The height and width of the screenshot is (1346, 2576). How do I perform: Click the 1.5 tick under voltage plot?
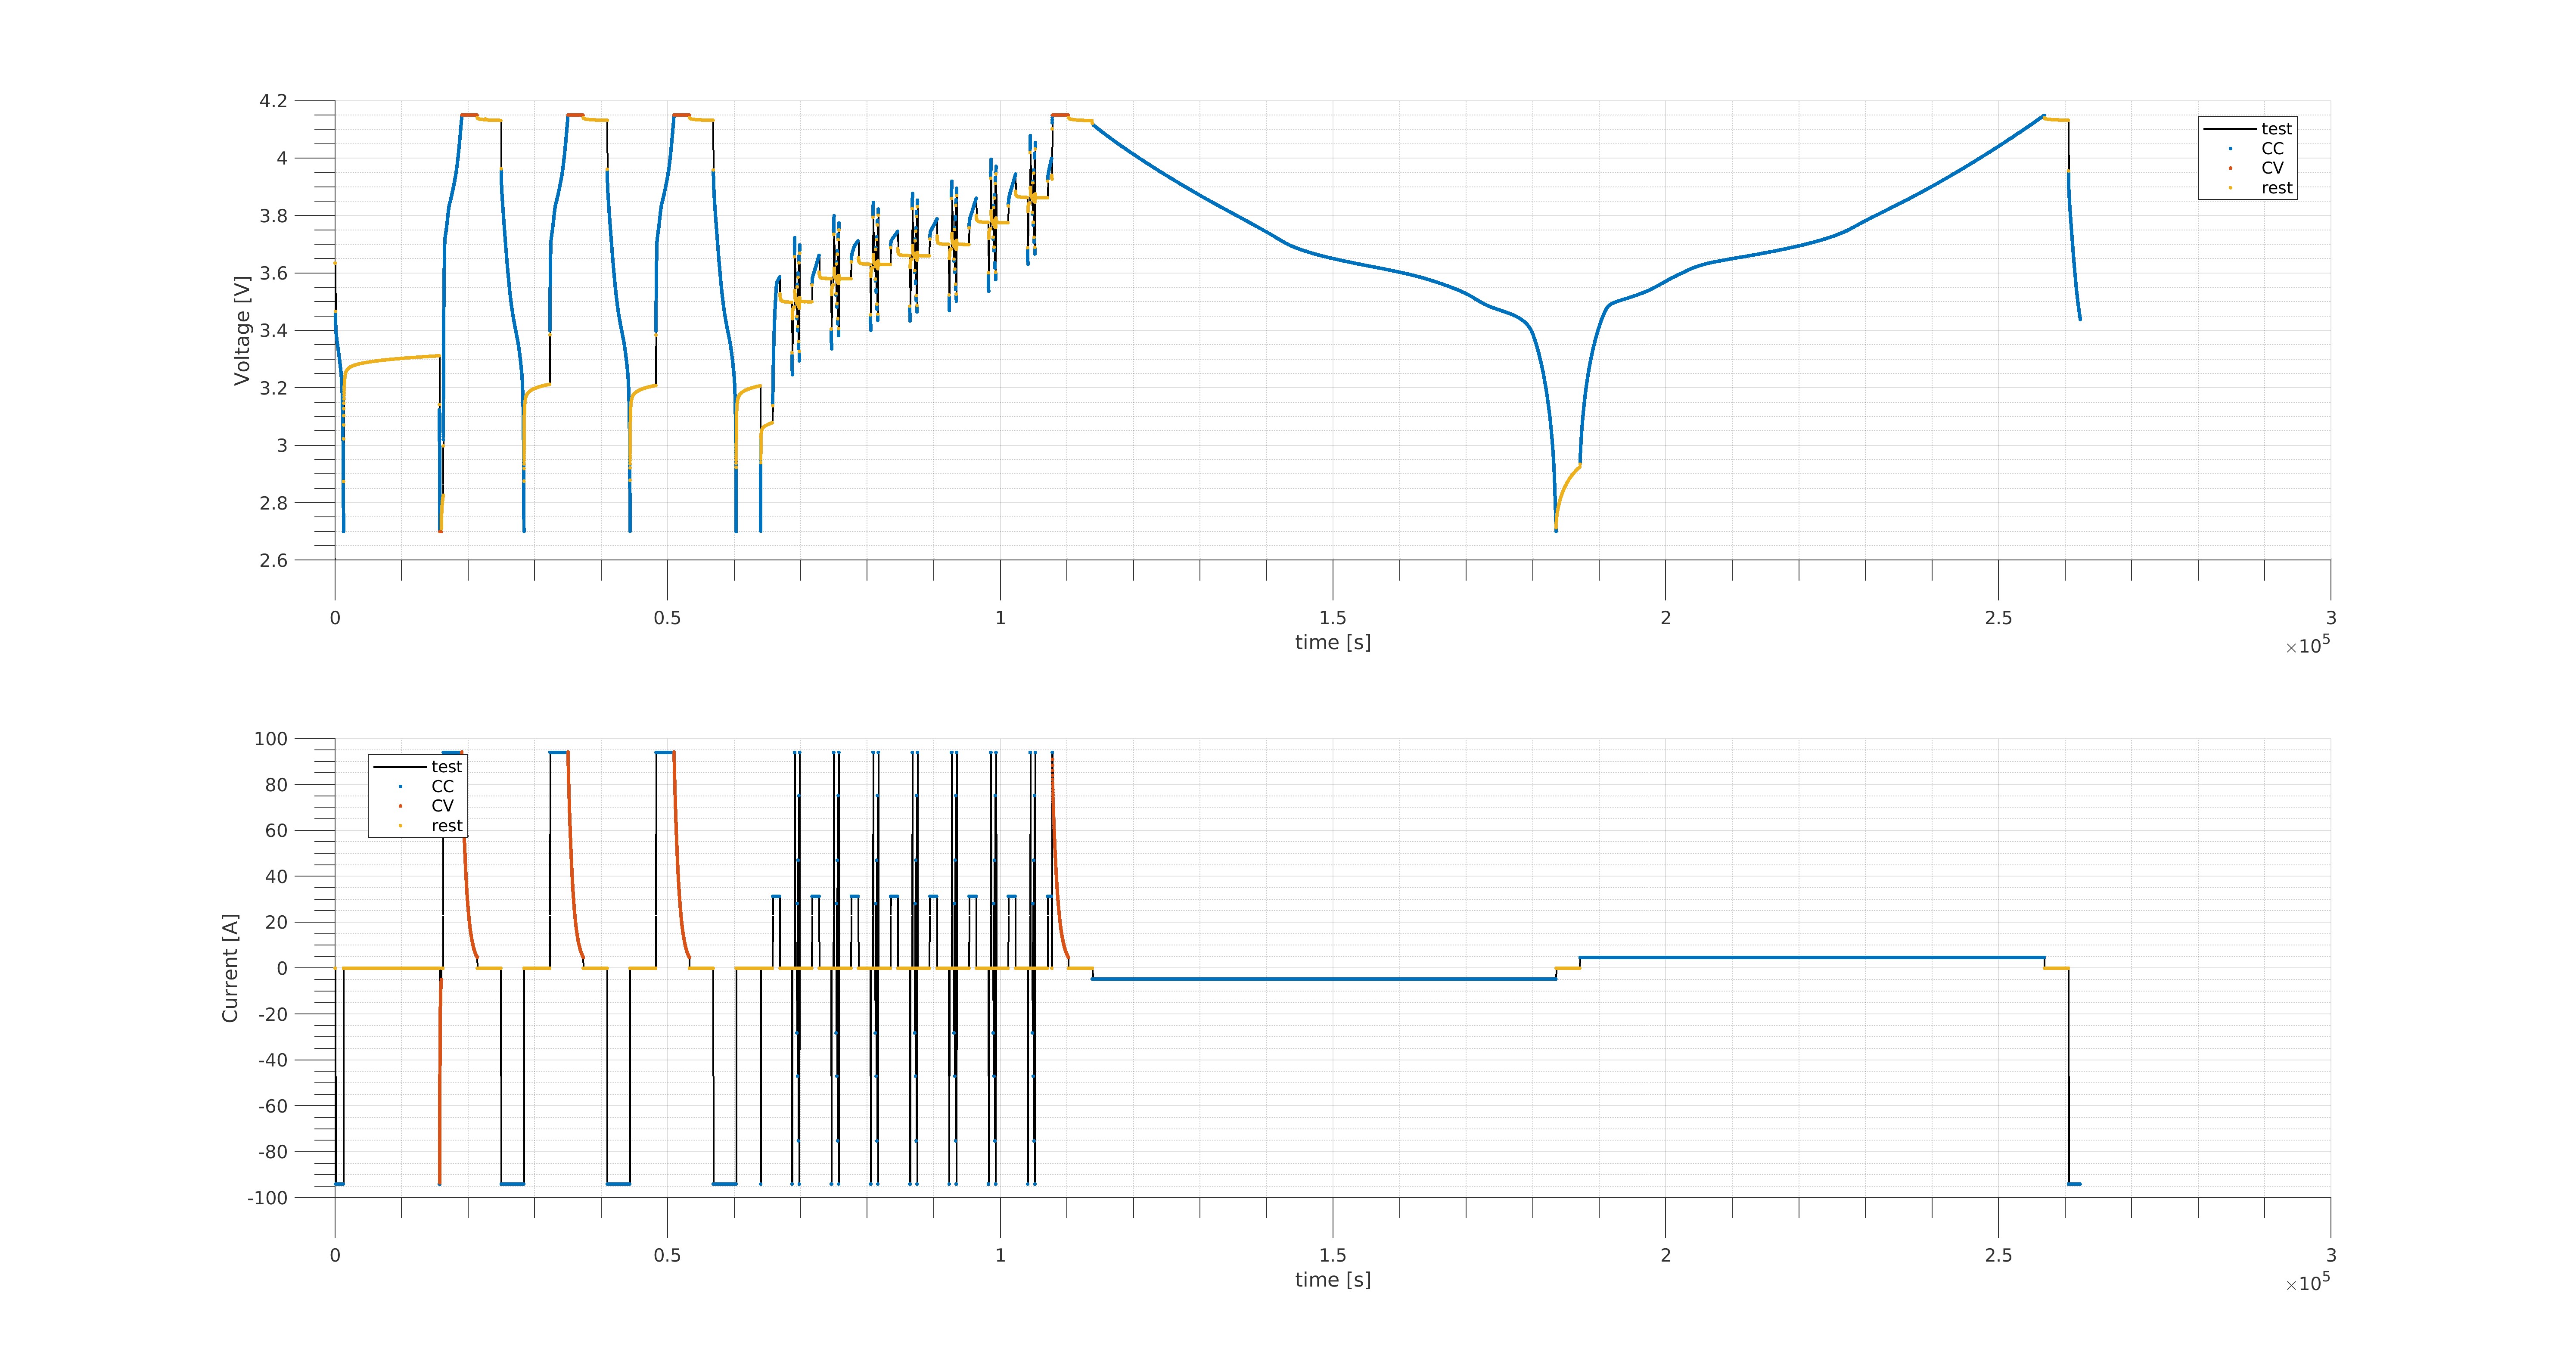coord(1332,618)
